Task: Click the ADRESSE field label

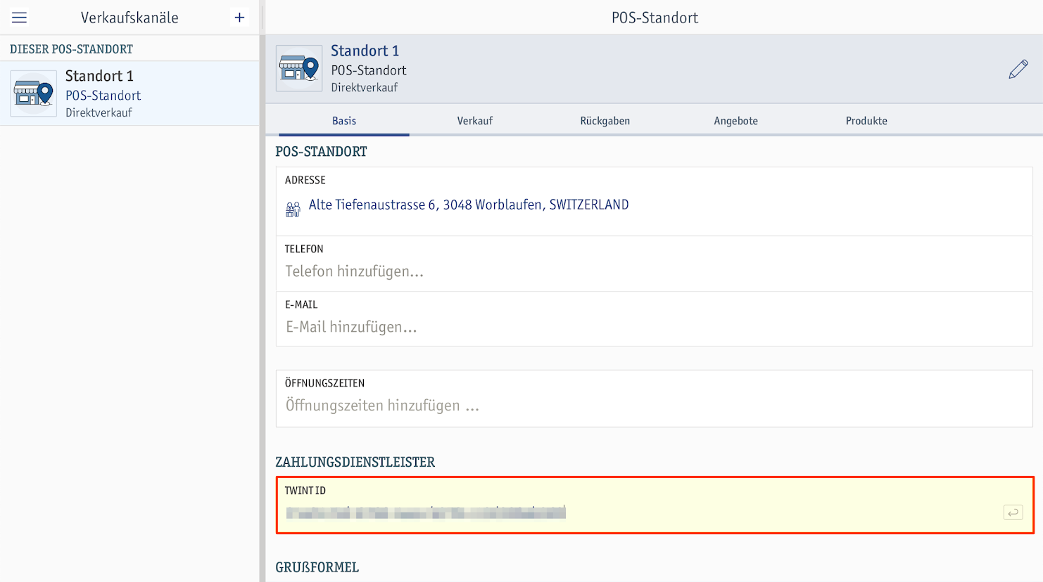Action: coord(305,180)
